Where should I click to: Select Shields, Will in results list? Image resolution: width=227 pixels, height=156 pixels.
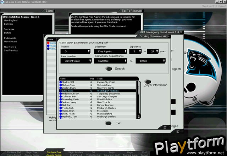coord(98,82)
